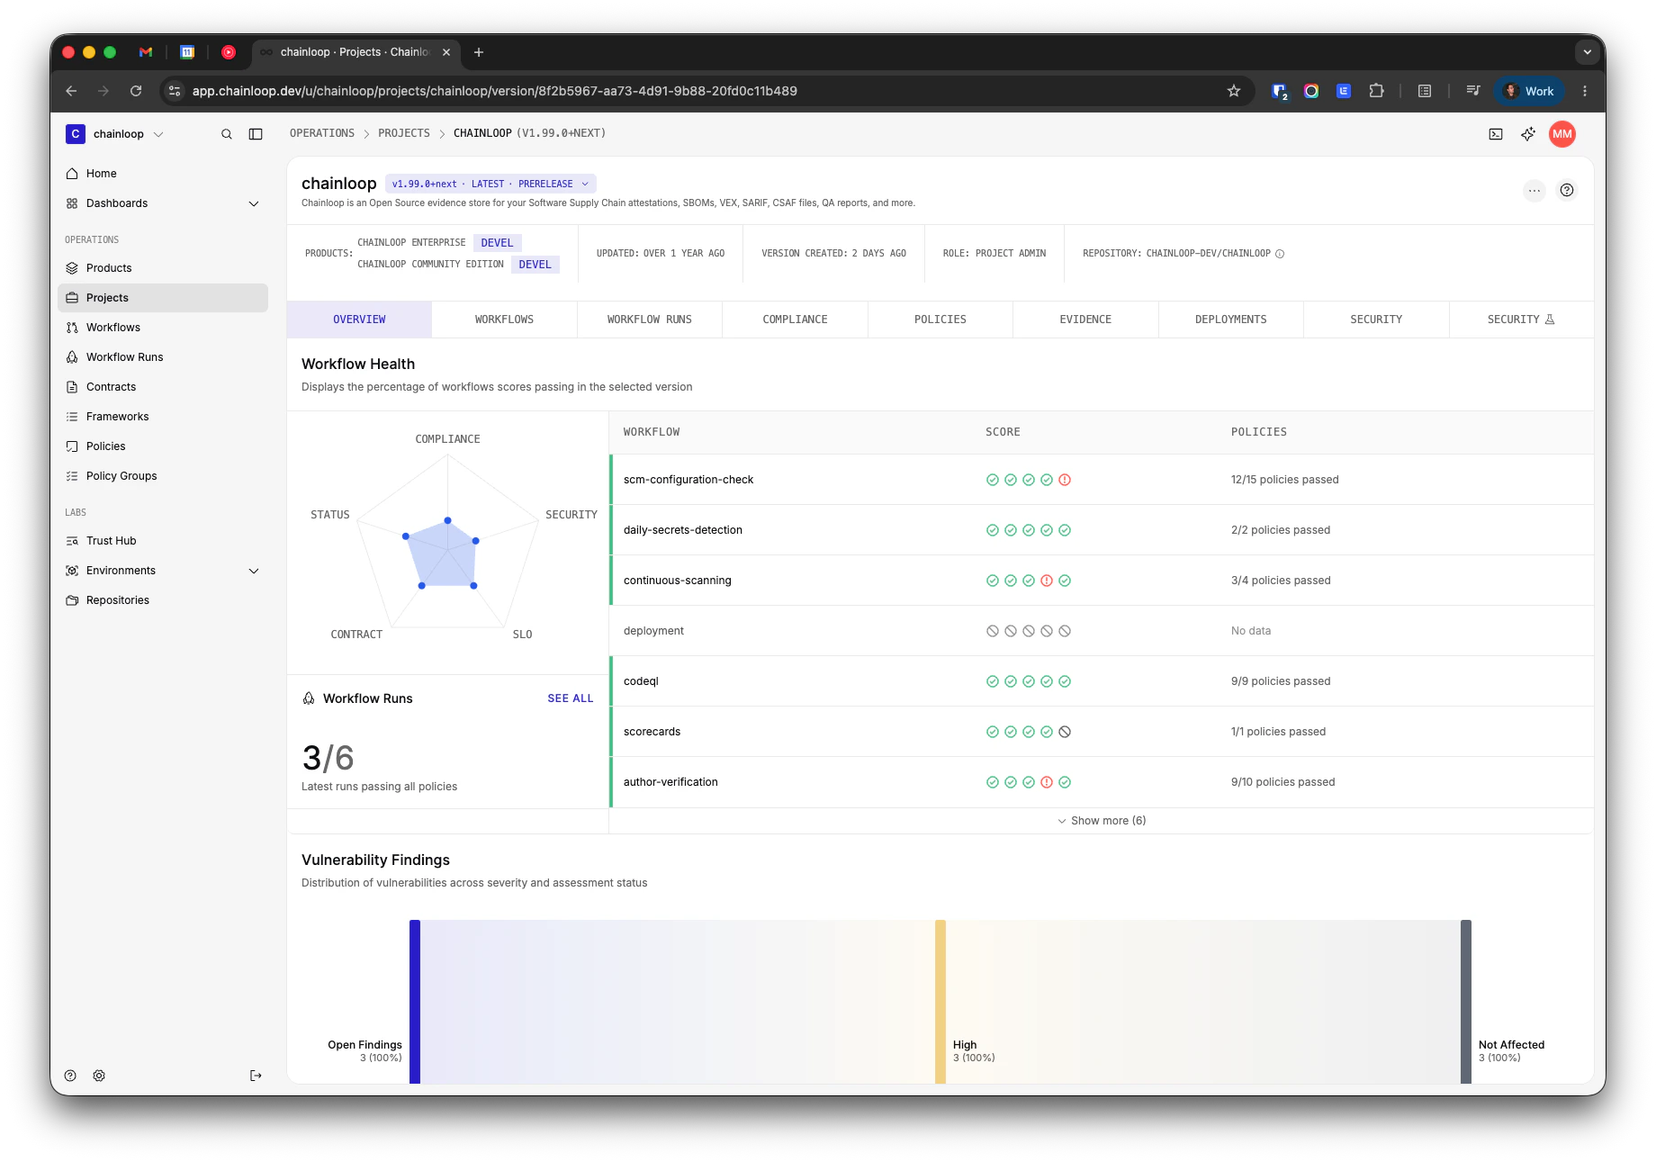Go to Projects in breadcrumb
The width and height of the screenshot is (1656, 1162).
404,133
